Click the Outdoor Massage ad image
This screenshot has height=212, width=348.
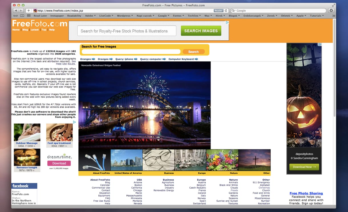coord(27,132)
